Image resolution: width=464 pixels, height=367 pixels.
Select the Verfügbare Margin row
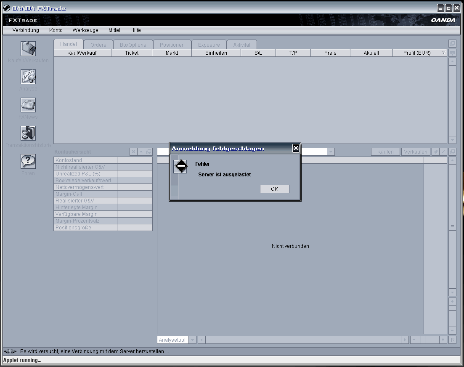pyautogui.click(x=103, y=214)
